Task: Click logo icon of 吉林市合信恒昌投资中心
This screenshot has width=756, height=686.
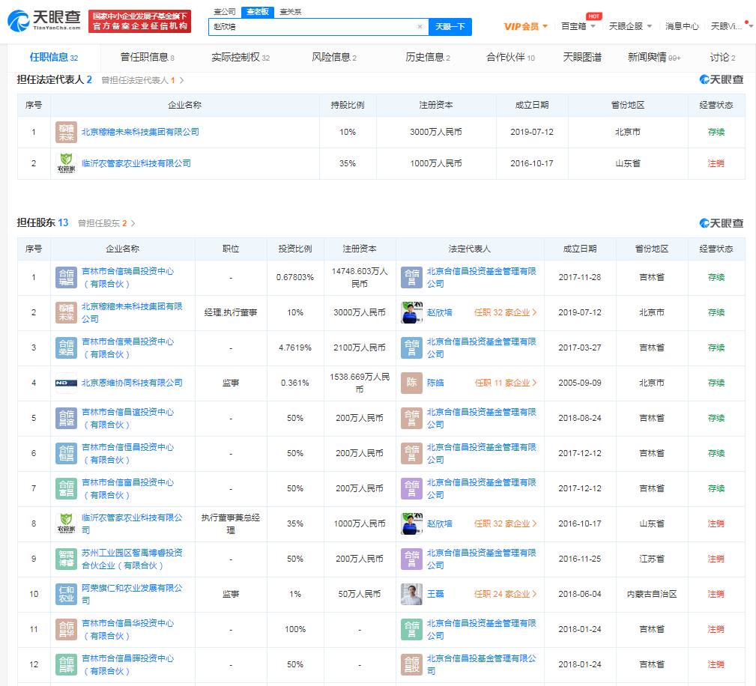Action: [x=66, y=454]
